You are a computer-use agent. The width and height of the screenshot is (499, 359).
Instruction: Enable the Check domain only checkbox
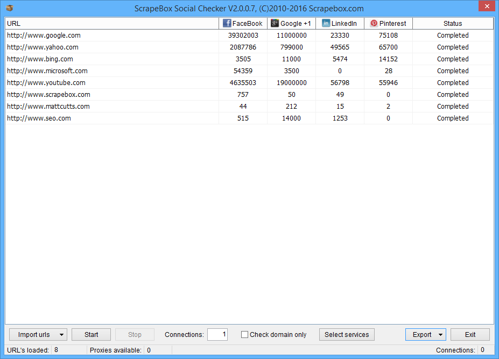245,335
